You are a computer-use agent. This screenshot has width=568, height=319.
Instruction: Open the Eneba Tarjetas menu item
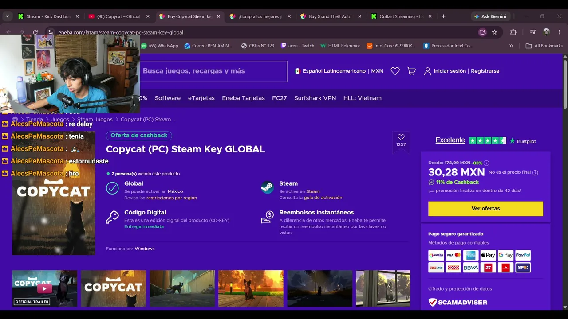point(243,98)
